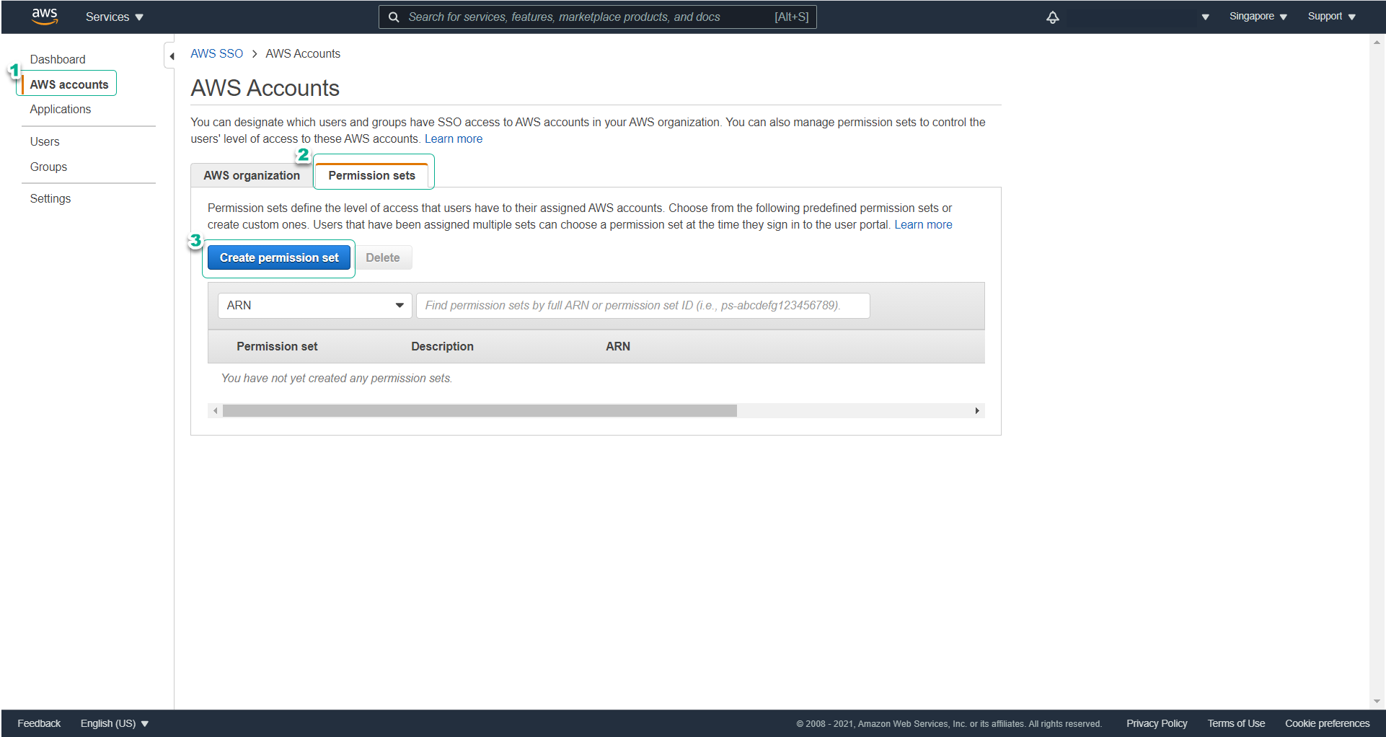Viewport: 1386px width, 737px height.
Task: Open the account menu caret at top right
Action: point(1205,17)
